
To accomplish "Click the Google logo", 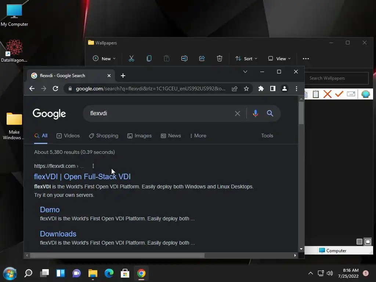I will (x=49, y=114).
